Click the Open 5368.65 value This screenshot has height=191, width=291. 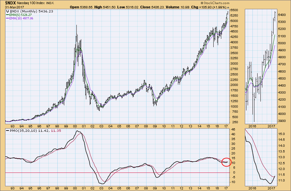[x=81, y=7]
